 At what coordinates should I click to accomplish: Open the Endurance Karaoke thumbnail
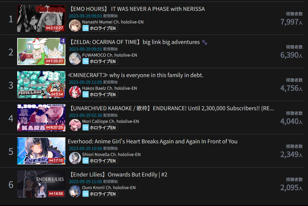pyautogui.click(x=41, y=118)
